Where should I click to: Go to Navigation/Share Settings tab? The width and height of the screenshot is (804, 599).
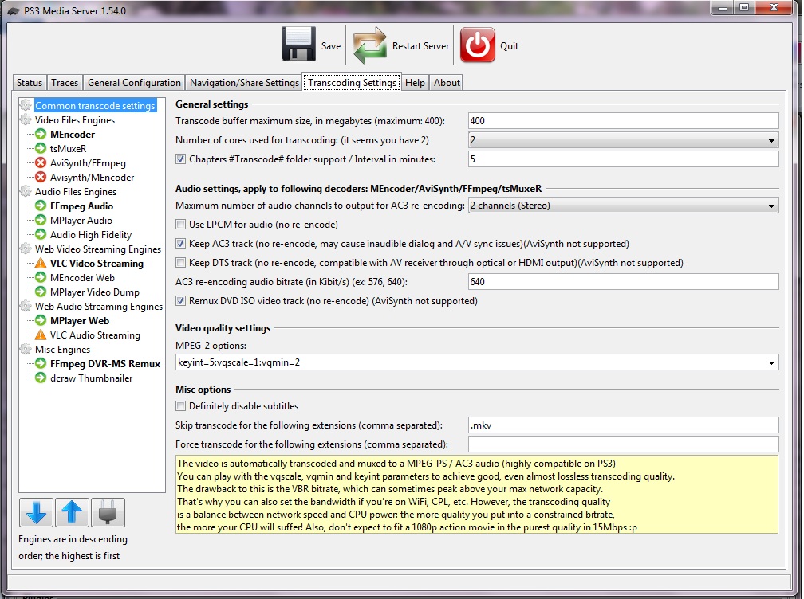[x=244, y=82]
